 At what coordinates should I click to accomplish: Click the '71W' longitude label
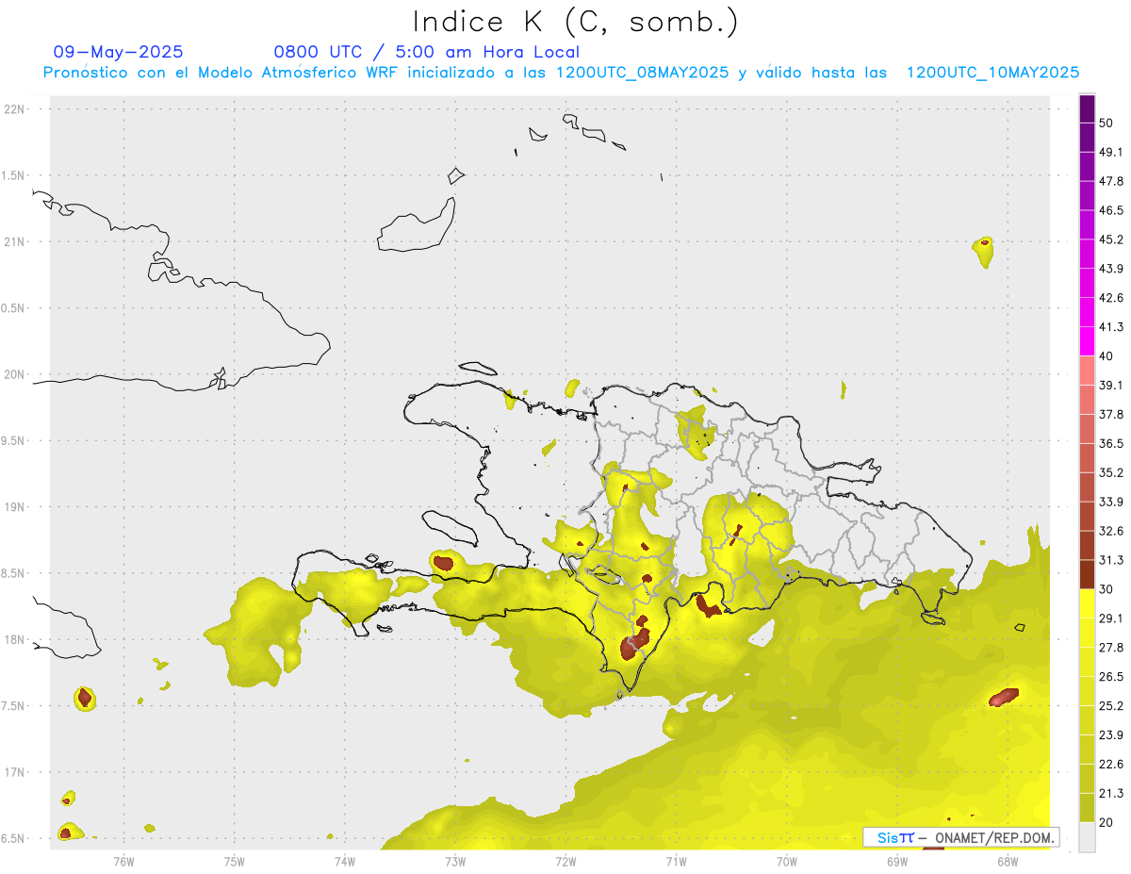pos(676,862)
